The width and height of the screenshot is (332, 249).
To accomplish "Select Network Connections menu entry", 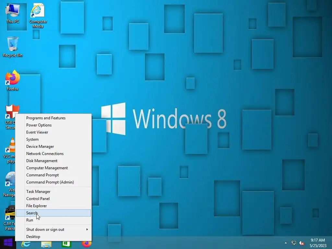I will pos(53,154).
